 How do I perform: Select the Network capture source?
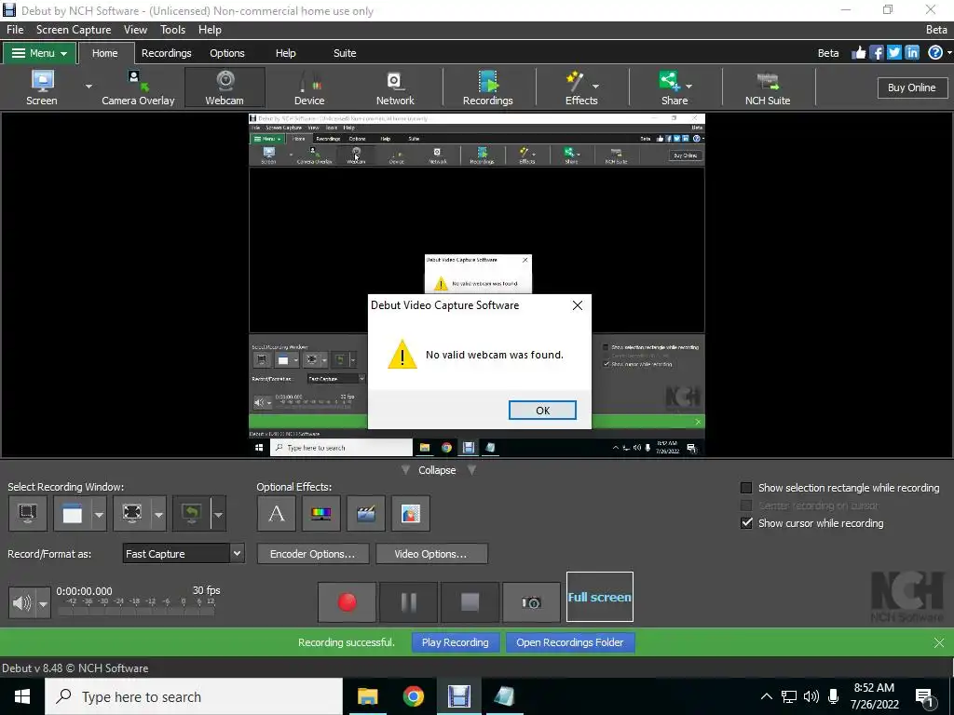pyautogui.click(x=395, y=88)
